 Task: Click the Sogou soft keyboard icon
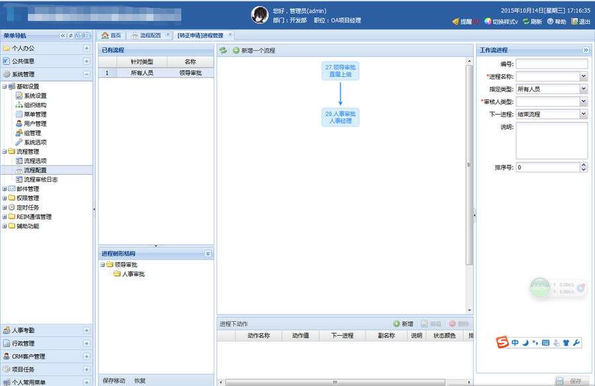click(545, 343)
